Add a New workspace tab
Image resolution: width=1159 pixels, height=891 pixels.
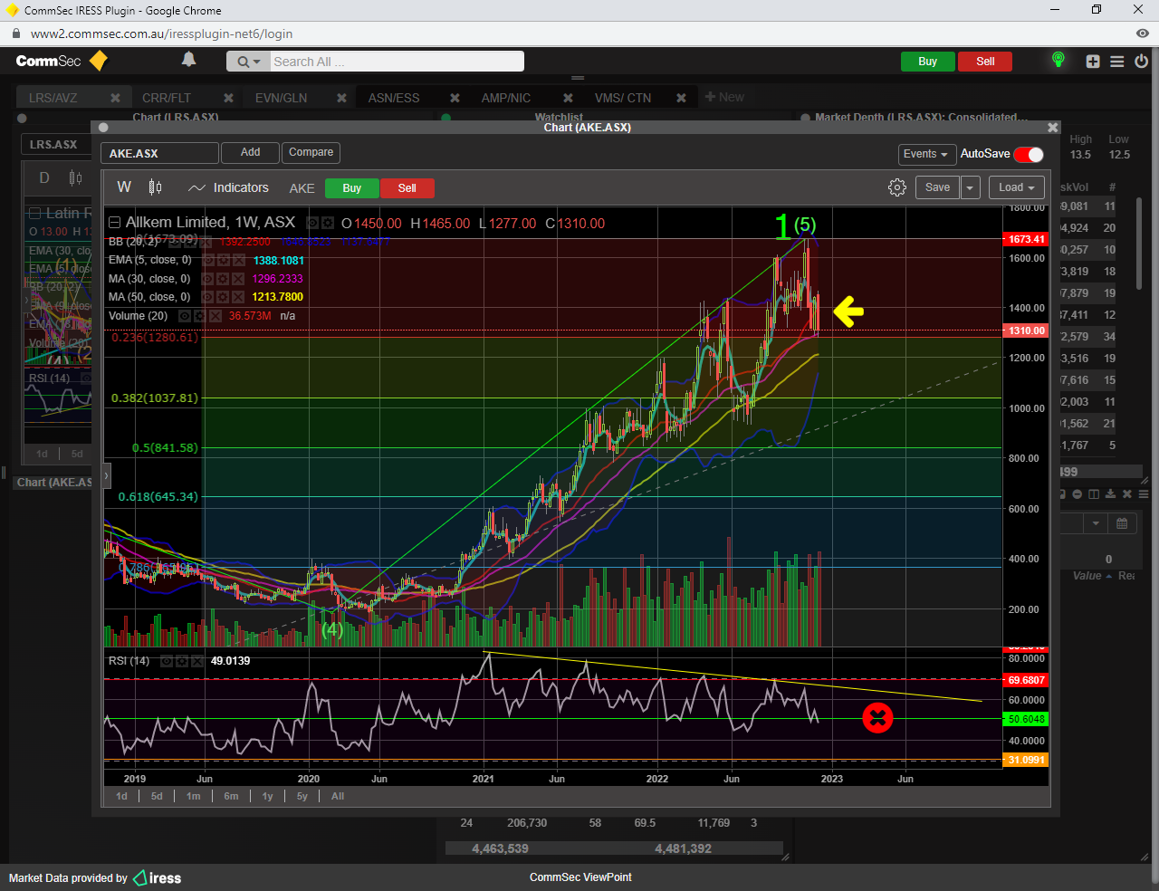tap(724, 97)
